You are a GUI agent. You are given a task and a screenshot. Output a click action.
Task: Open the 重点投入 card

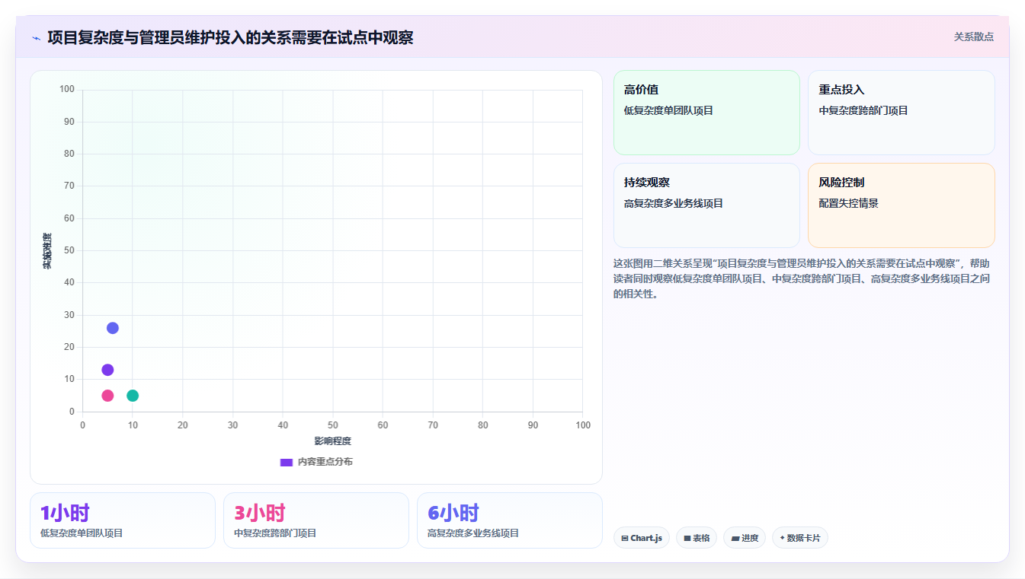[902, 113]
